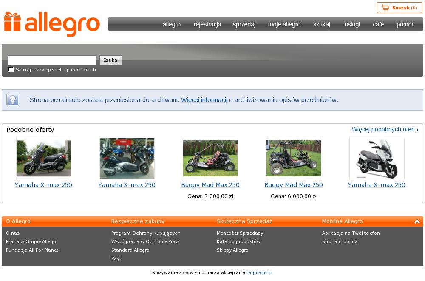Open the white-background Yamaha X-max photo
This screenshot has height=281, width=425.
(377, 159)
